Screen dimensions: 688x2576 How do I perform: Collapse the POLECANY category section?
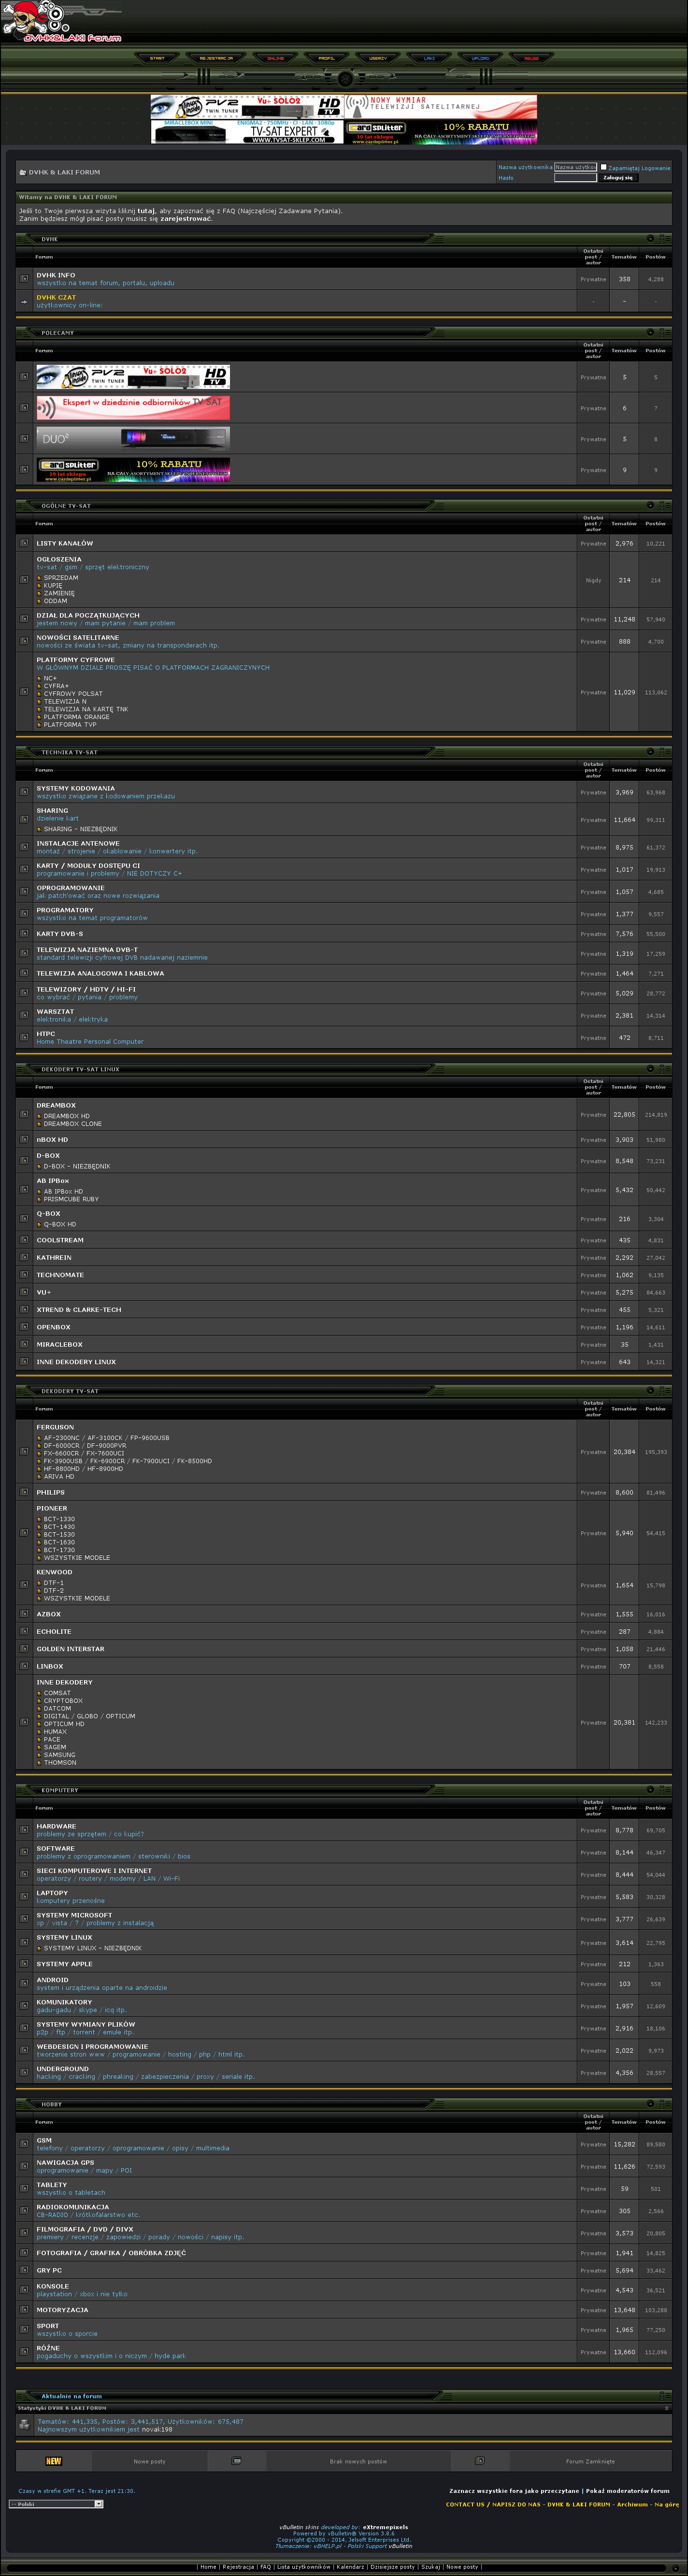(x=650, y=332)
